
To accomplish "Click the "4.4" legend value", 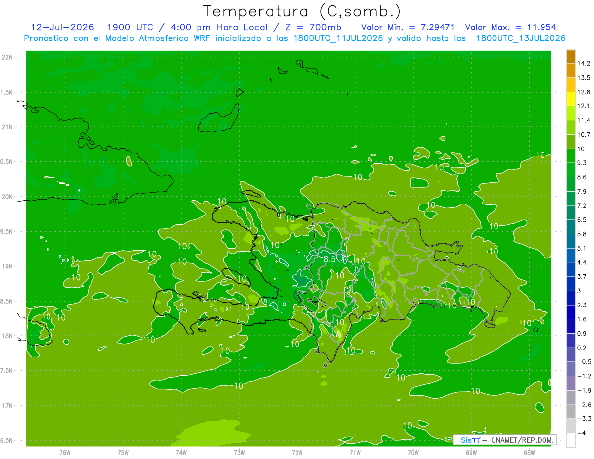I will pos(582,262).
